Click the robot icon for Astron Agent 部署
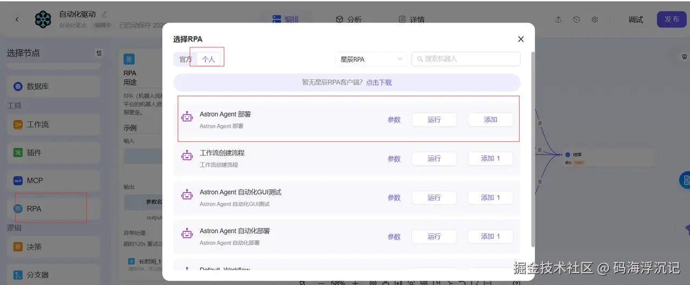 [187, 117]
